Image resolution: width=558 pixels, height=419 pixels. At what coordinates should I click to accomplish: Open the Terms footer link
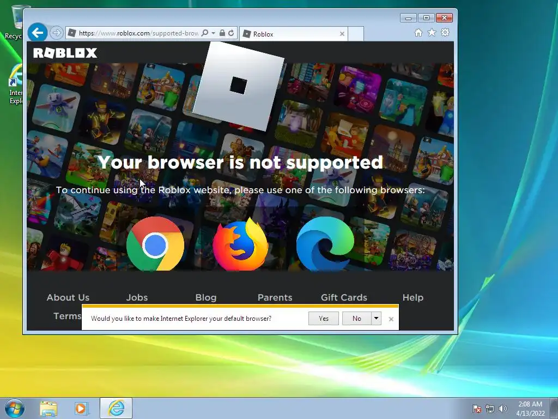(x=67, y=316)
